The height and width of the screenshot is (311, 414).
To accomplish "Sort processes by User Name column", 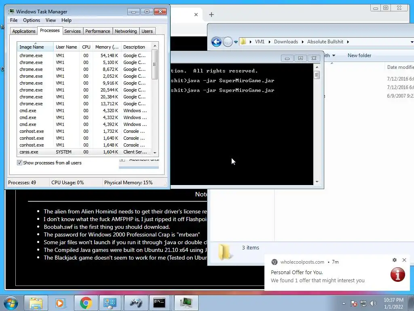I will pos(66,47).
